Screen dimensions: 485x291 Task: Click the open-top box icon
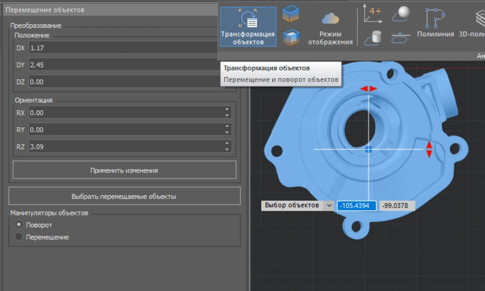tap(290, 14)
